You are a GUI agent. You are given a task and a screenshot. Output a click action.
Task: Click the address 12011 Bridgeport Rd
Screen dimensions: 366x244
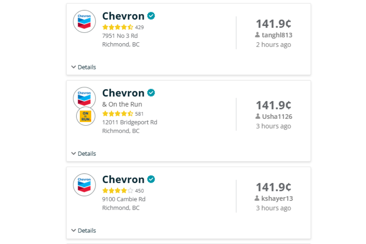point(130,122)
